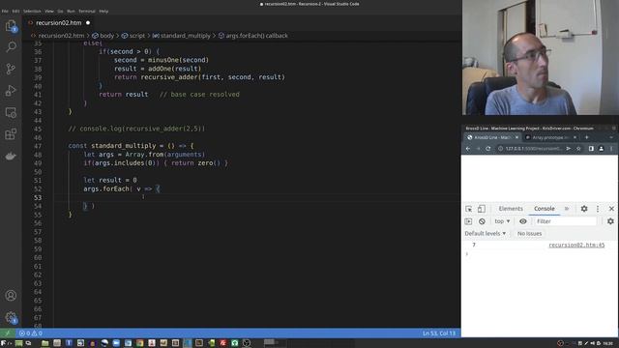The image size is (619, 348).
Task: Place cursor on line 51 'let result = 0'
Action: point(110,181)
